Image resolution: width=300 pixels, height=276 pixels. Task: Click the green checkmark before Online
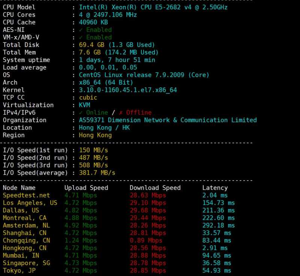[x=81, y=112]
